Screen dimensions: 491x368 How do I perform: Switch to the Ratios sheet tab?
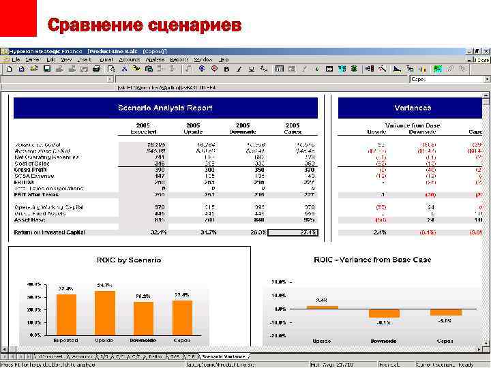tap(155, 356)
